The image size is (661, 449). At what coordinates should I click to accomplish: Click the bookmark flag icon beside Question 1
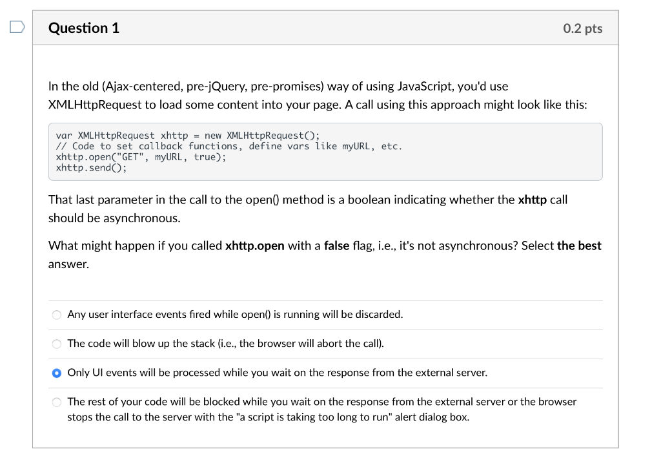tap(18, 27)
